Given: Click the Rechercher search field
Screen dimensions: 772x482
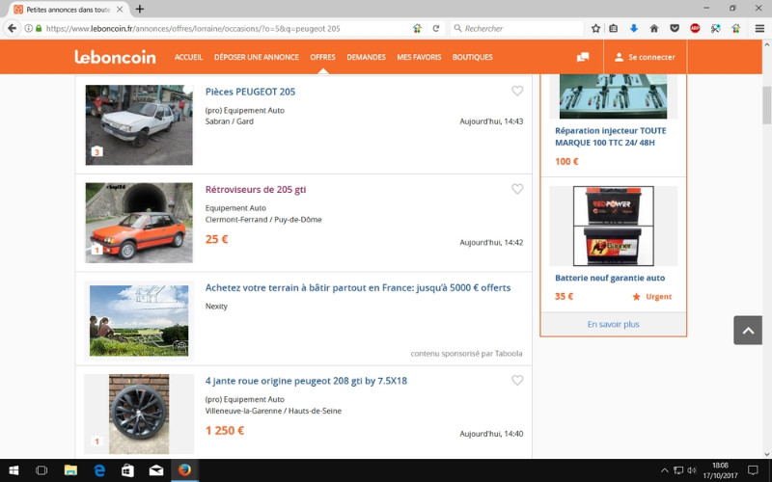Looking at the screenshot, I should 517,29.
